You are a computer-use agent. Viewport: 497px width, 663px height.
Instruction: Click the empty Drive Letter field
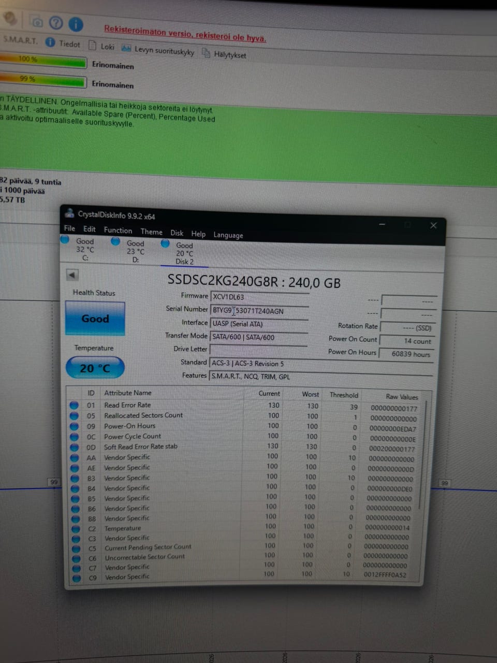(259, 350)
